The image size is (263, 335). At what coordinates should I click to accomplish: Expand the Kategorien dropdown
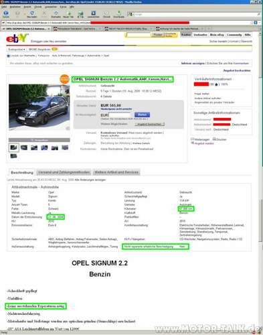click(x=17, y=49)
